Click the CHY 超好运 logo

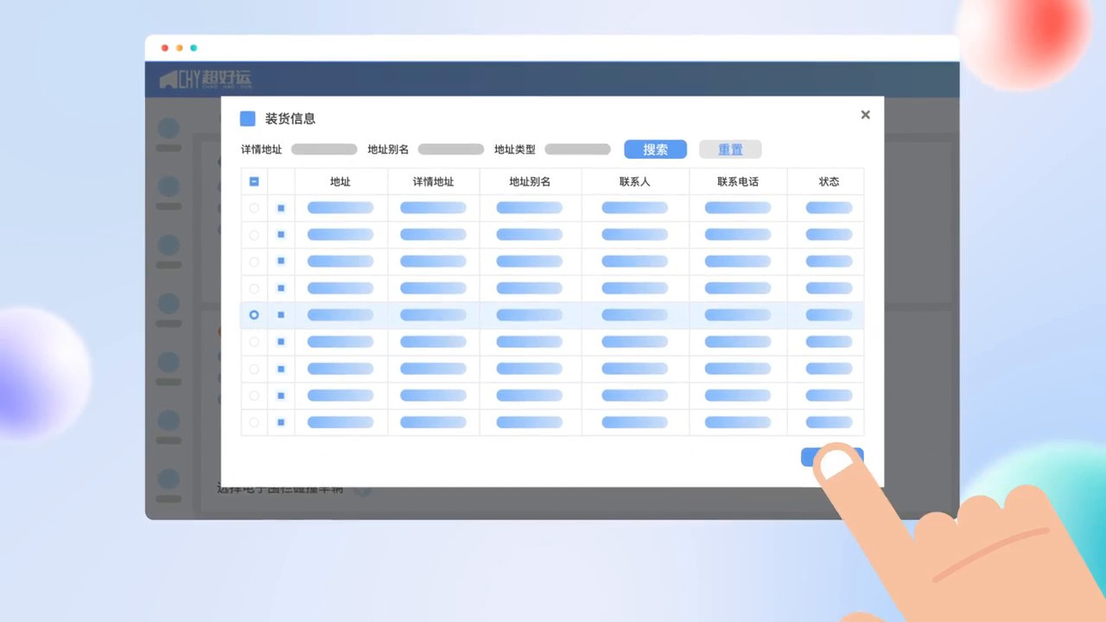206,79
